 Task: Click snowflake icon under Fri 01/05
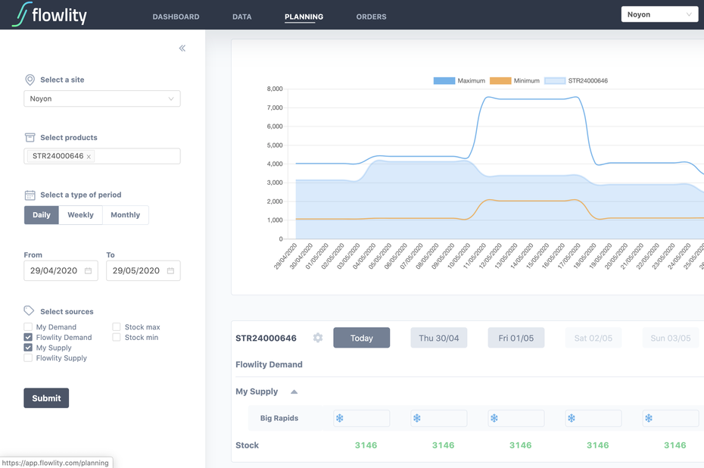(494, 418)
